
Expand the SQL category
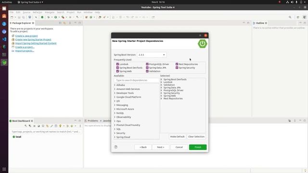tap(115, 129)
